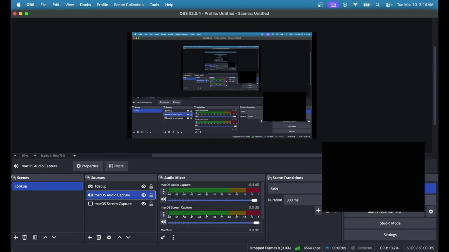Open the Apple menu

[18, 5]
